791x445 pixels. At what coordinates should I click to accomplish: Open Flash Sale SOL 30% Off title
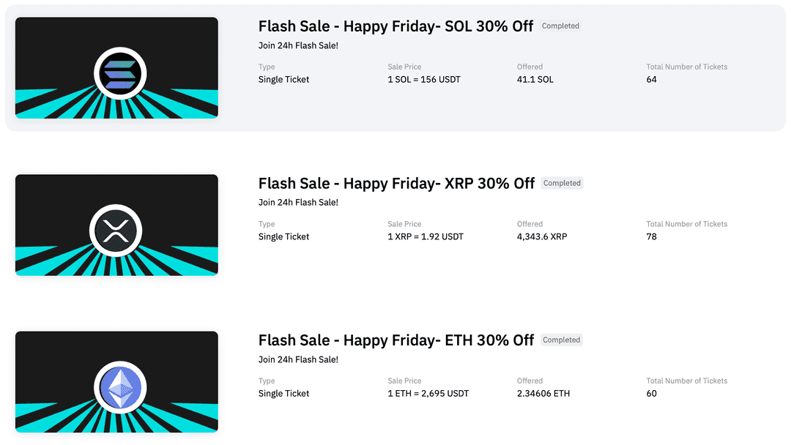(395, 26)
